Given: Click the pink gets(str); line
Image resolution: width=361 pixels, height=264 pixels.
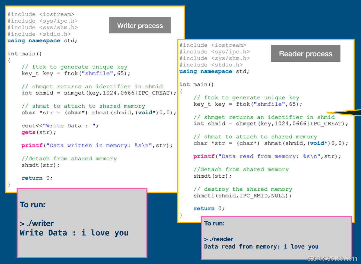Looking at the screenshot, I should click(39, 132).
